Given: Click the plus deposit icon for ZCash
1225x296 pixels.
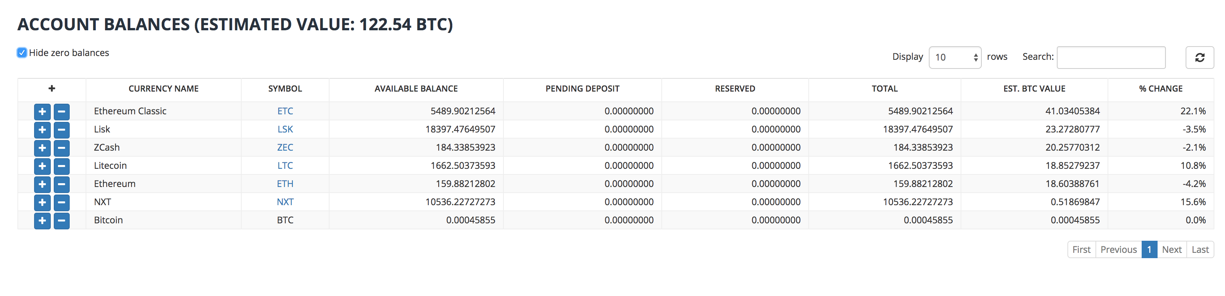Looking at the screenshot, I should click(x=42, y=148).
